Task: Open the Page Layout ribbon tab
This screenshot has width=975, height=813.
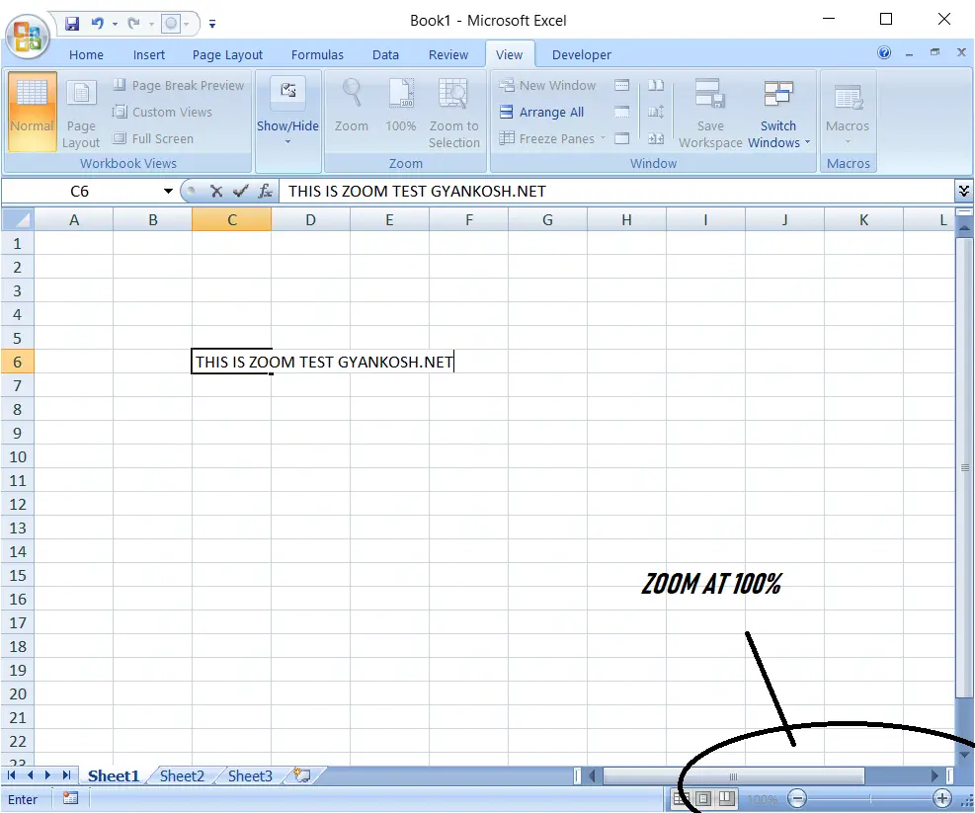Action: click(x=227, y=54)
